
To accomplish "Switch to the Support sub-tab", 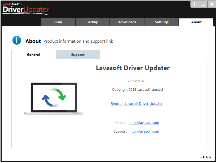I will pyautogui.click(x=78, y=55).
